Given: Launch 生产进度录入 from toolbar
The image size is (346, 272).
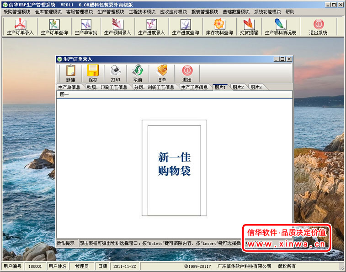Looking at the screenshot, I should [x=151, y=27].
